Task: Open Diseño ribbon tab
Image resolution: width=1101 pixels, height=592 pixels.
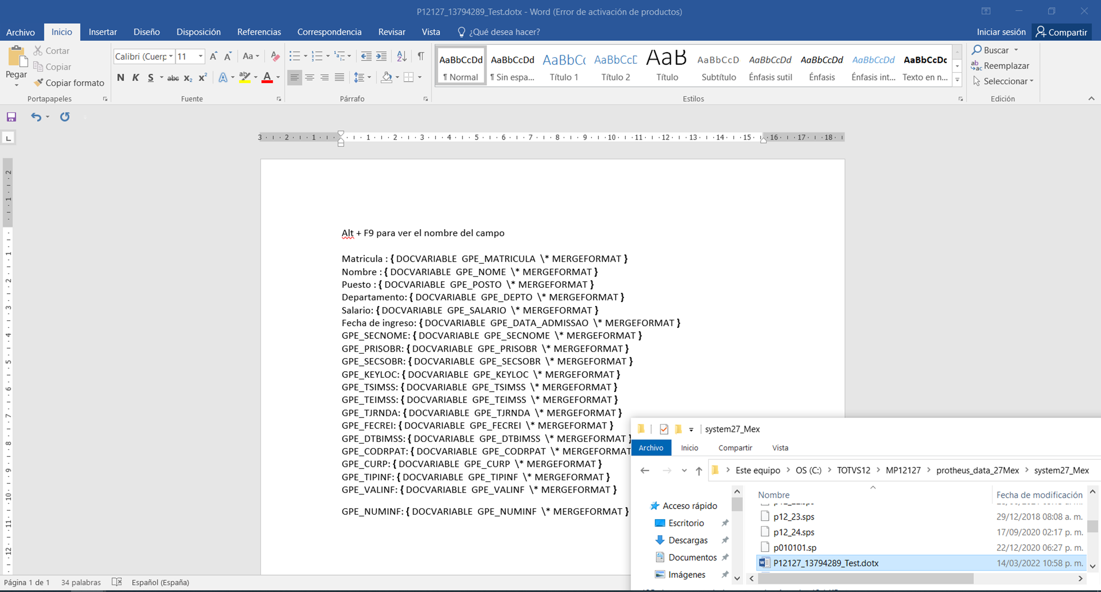Action: click(x=146, y=32)
